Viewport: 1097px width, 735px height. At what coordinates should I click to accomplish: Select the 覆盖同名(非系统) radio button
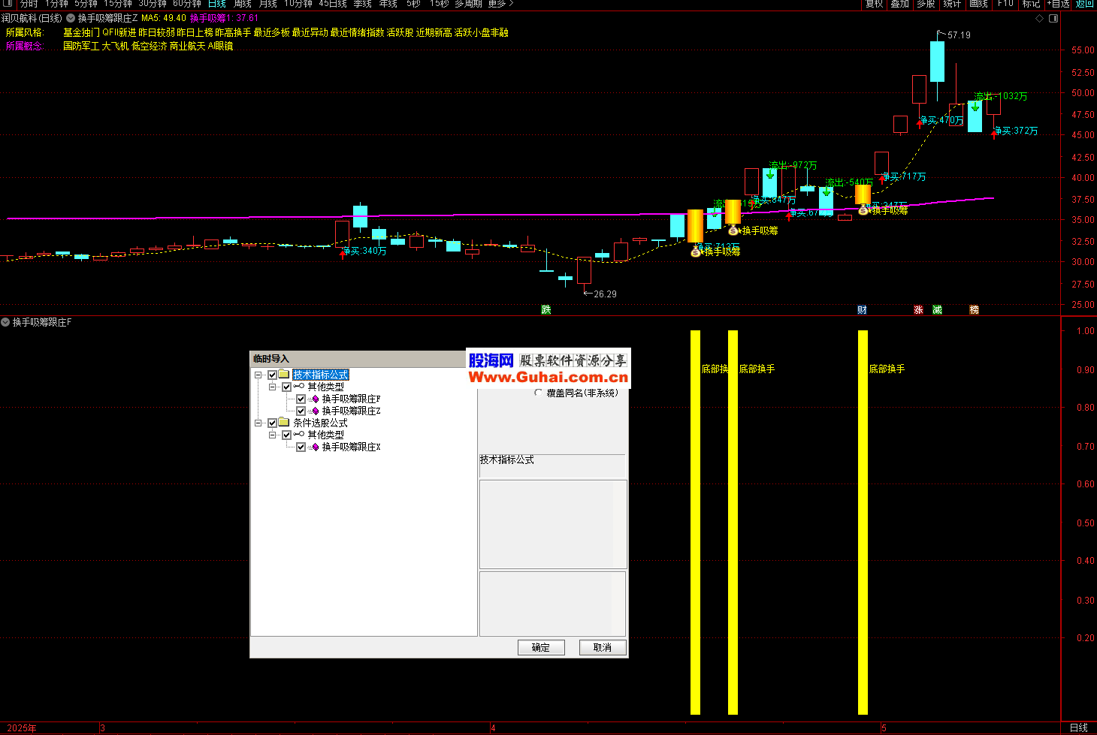click(538, 393)
